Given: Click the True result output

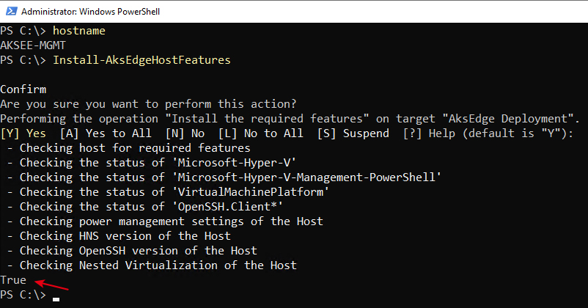Looking at the screenshot, I should [x=13, y=280].
